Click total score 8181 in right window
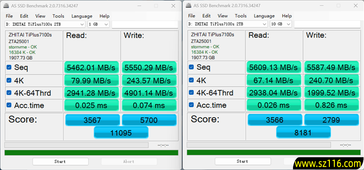This screenshot has width=364, height=170. point(303,132)
